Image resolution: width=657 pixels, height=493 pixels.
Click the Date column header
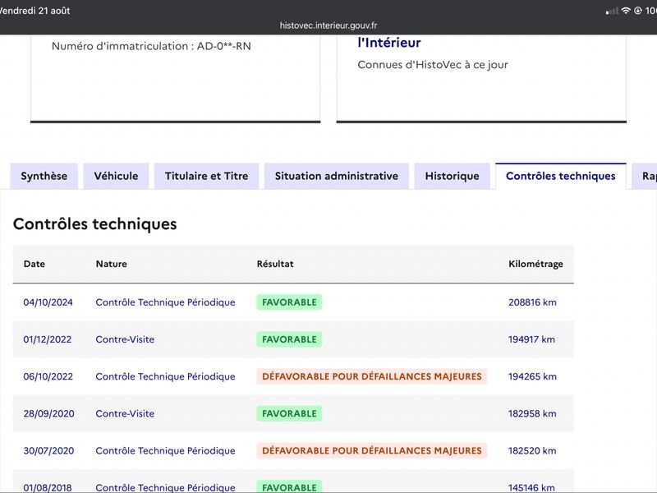coord(34,264)
